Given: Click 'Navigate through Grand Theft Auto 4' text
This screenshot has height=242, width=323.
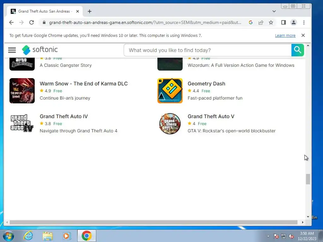Looking at the screenshot, I should pyautogui.click(x=79, y=131).
